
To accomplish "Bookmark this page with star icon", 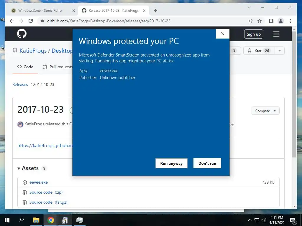I will point(260,21).
